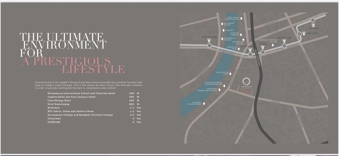Click the Surasak station circle on the line
Screen dimensions: 339x156
(x=263, y=52)
